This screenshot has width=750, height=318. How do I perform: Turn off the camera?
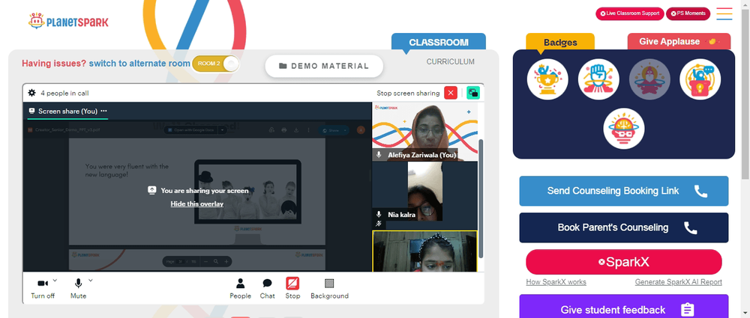(x=43, y=289)
